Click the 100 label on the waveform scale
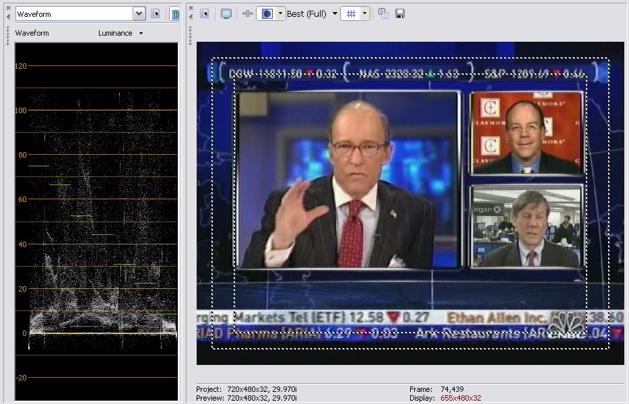This screenshot has width=629, height=404. click(20, 110)
